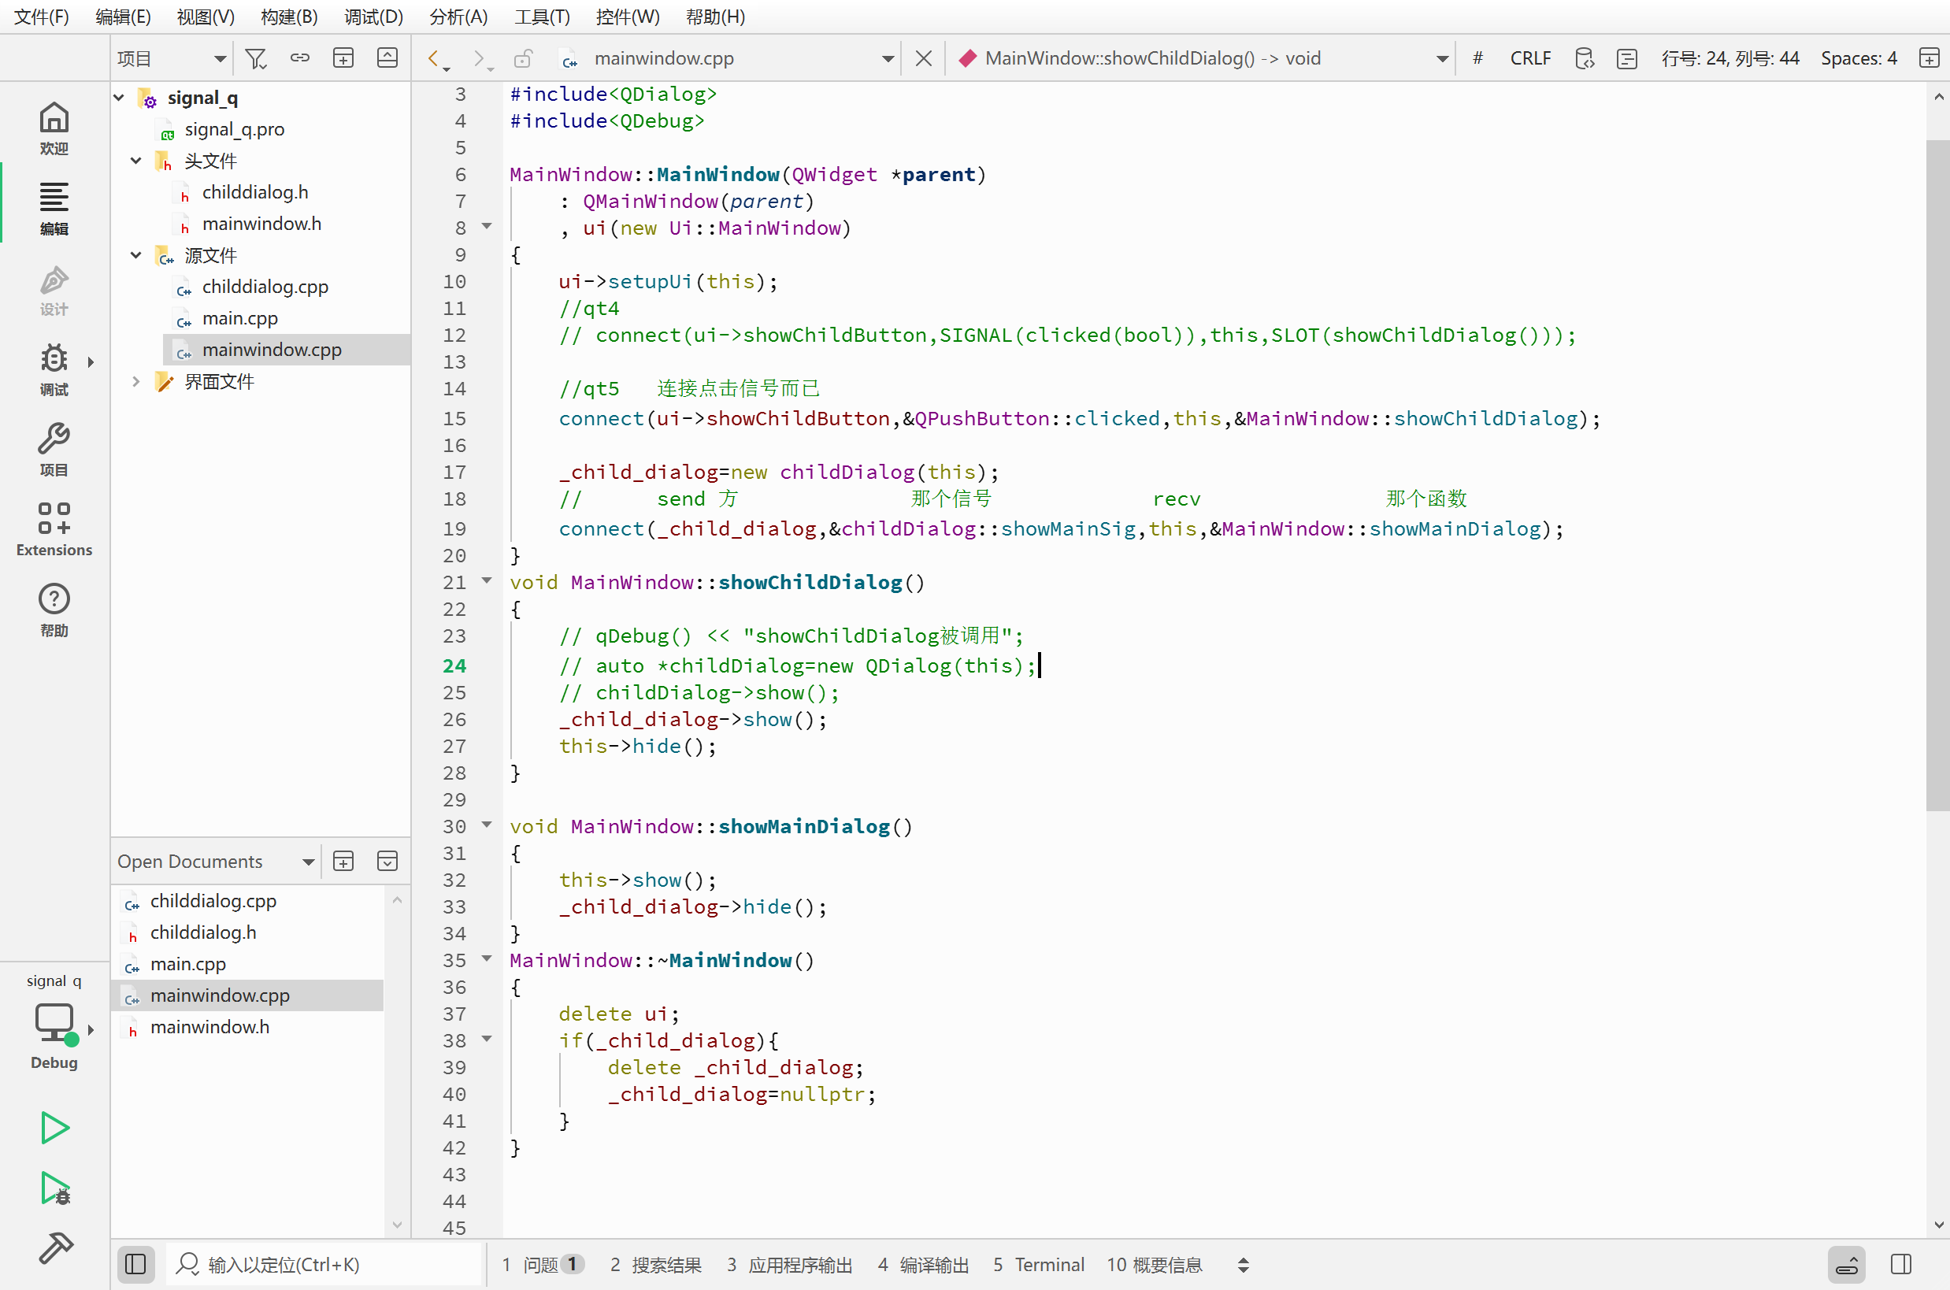The image size is (1950, 1290).
Task: Open the Terminal output pane
Action: pos(1038,1265)
